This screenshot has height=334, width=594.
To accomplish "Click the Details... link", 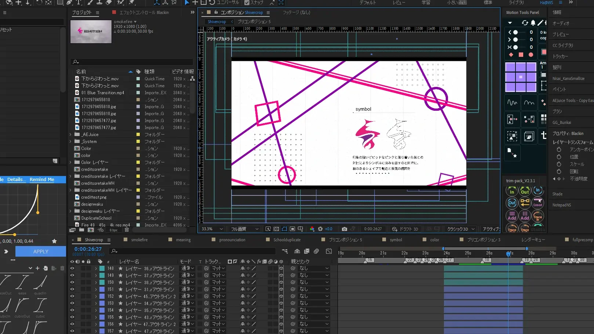I will [17, 180].
